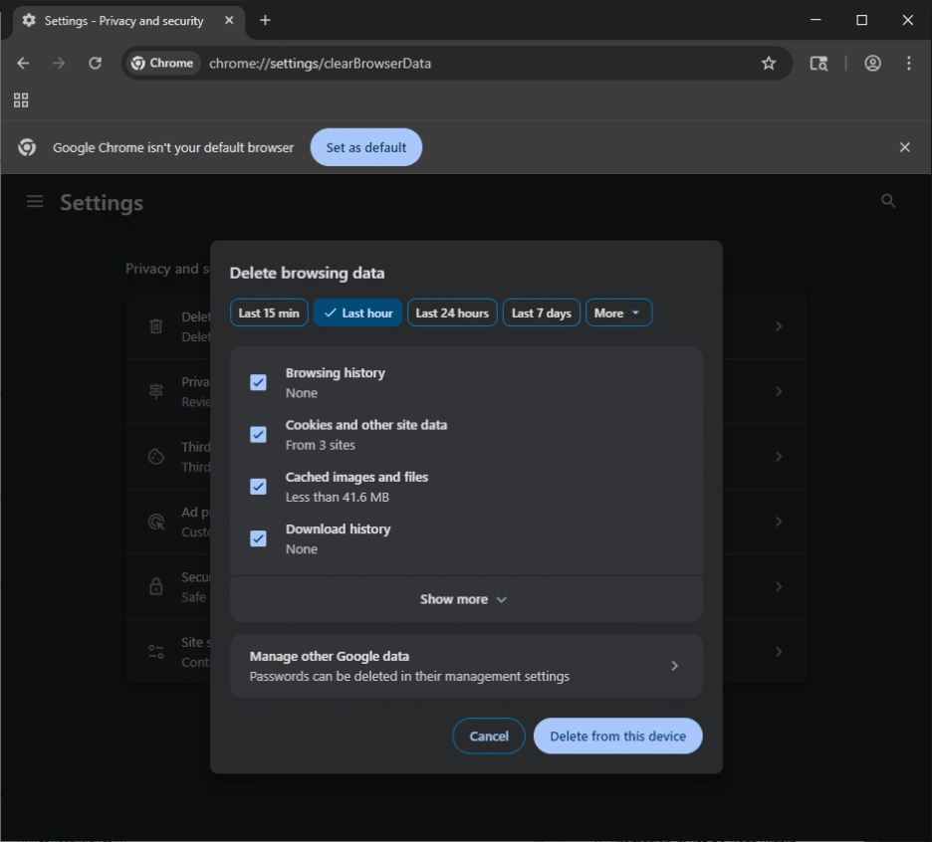Select the Last 24 hours time range
Viewport: 932px width, 842px height.
click(452, 314)
